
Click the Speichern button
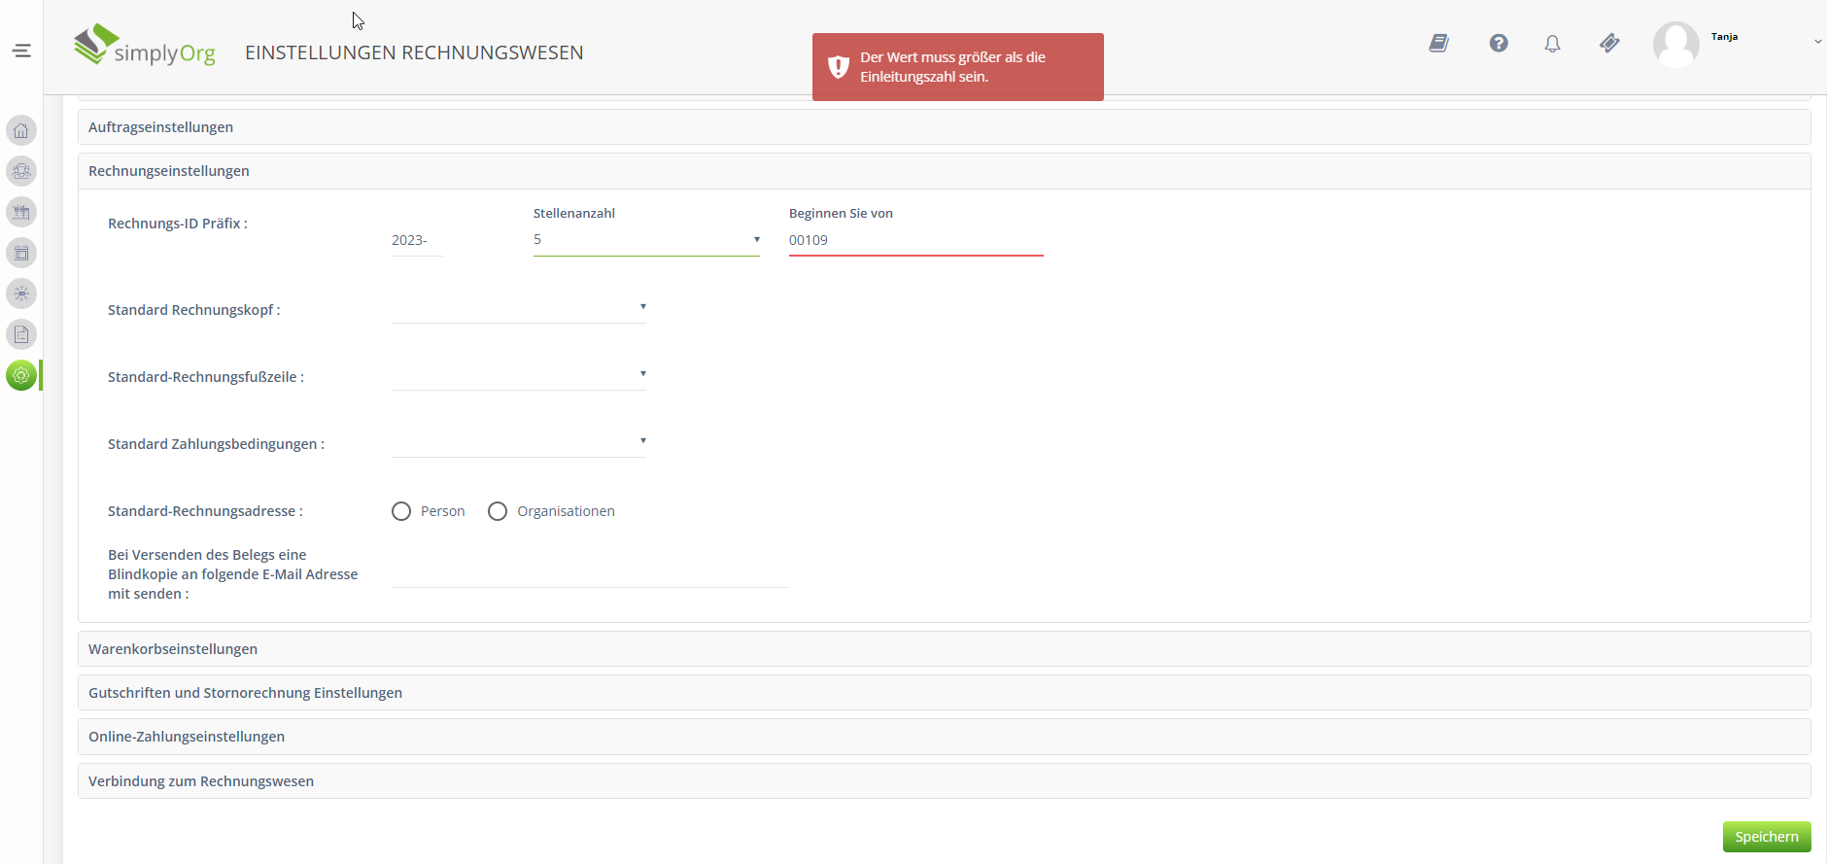pos(1766,837)
